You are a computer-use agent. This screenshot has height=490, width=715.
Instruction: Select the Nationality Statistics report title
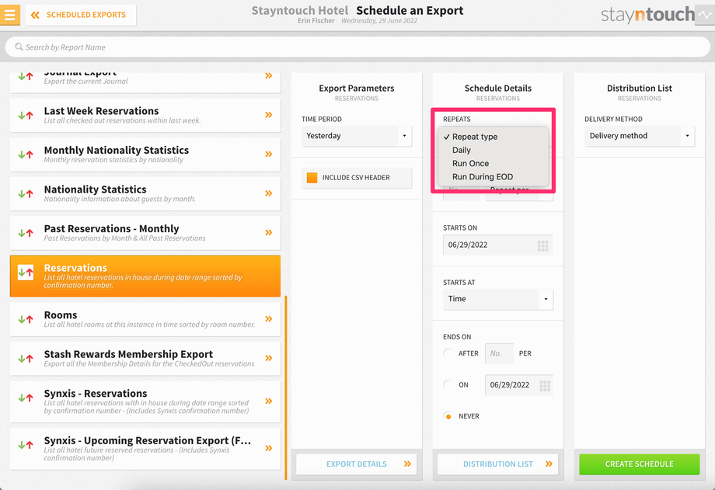tap(96, 189)
